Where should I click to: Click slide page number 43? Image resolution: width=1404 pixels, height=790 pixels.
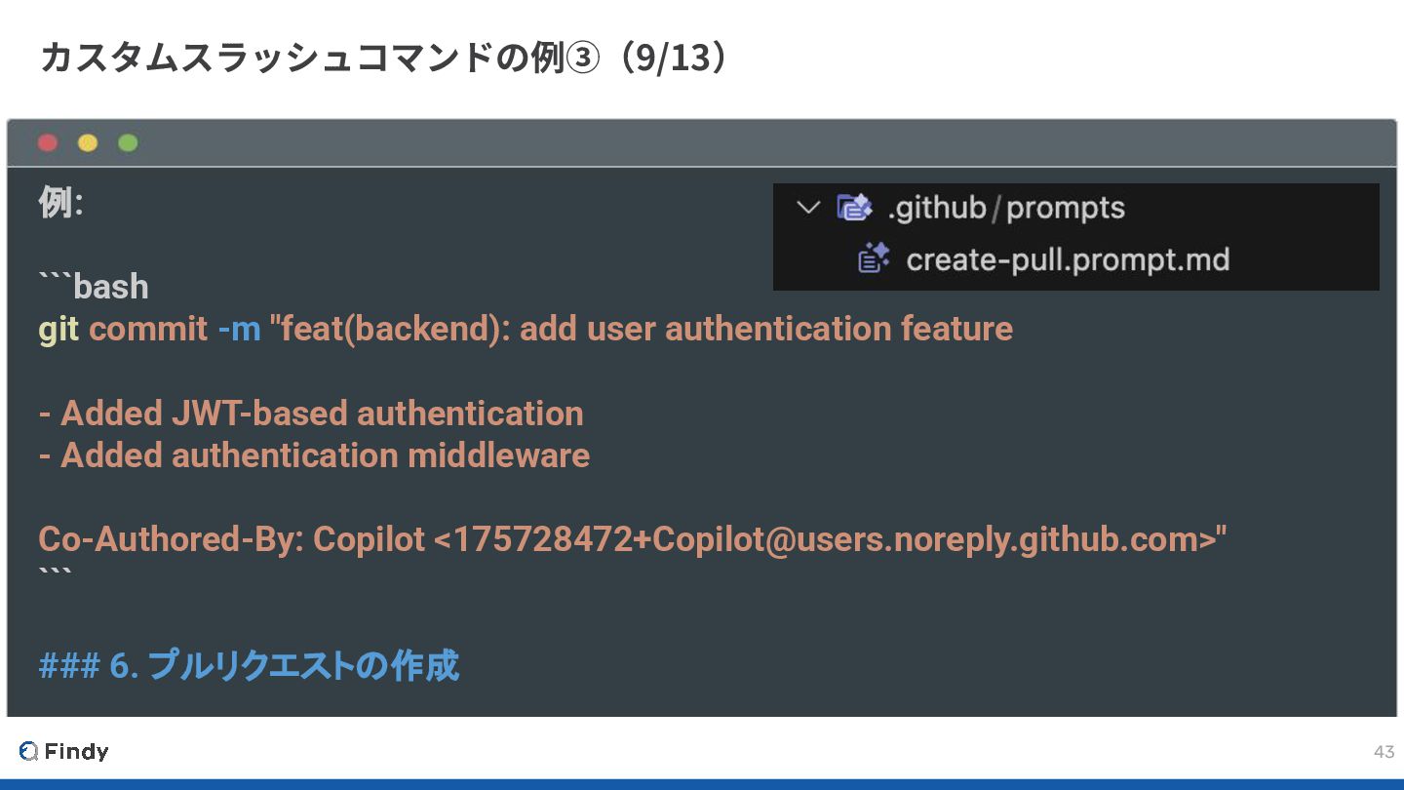[1384, 751]
